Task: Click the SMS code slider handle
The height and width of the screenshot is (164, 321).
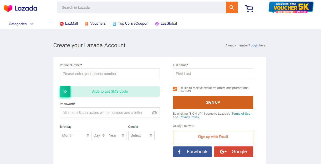Action: tap(65, 92)
